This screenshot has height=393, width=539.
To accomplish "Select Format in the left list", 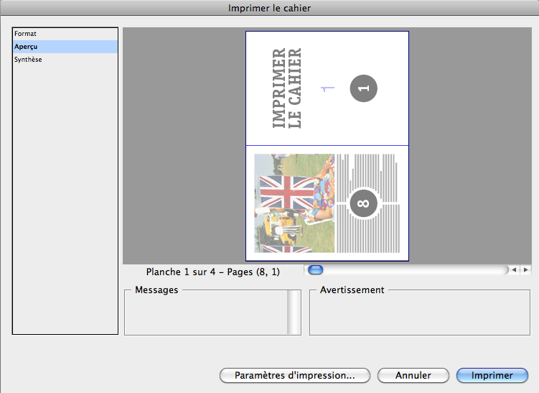I will point(26,34).
